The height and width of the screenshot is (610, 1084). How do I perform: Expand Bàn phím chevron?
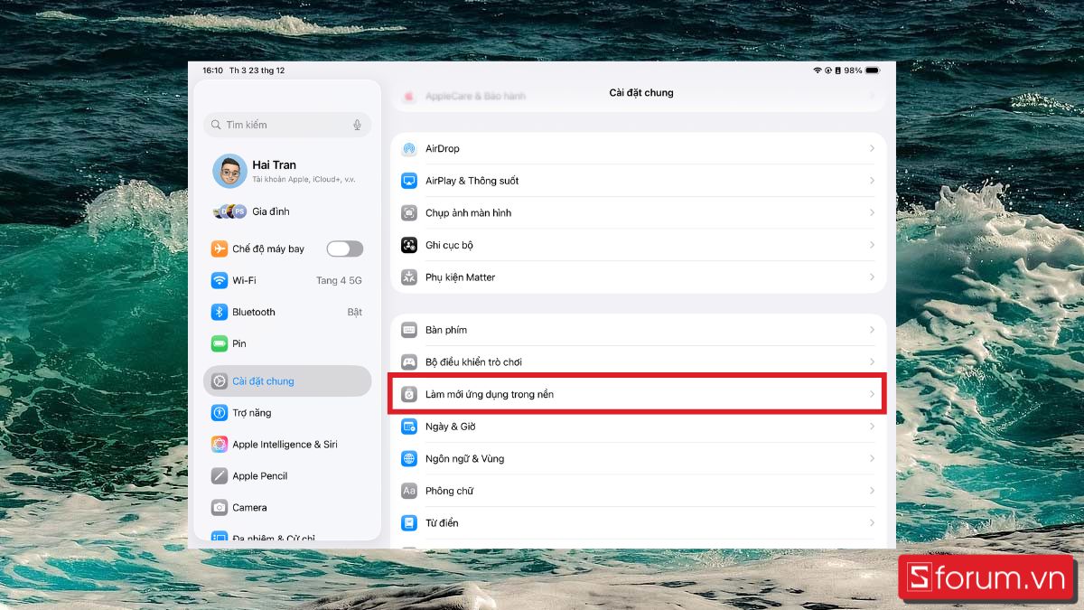click(872, 330)
